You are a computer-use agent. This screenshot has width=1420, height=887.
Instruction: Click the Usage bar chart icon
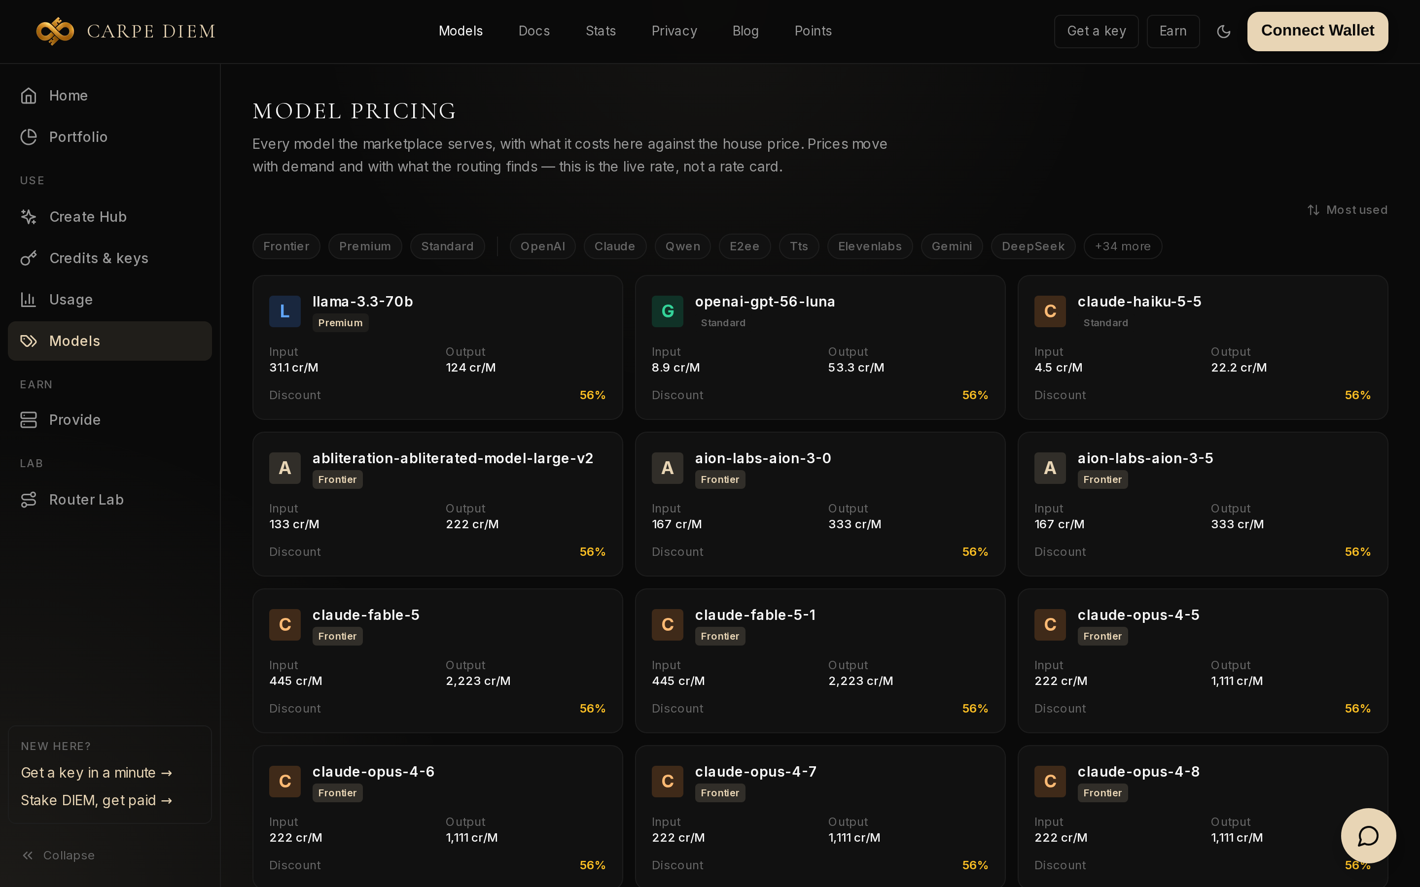coord(29,300)
